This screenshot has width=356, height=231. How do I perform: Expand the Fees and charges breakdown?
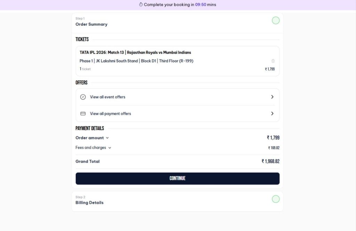point(110,147)
